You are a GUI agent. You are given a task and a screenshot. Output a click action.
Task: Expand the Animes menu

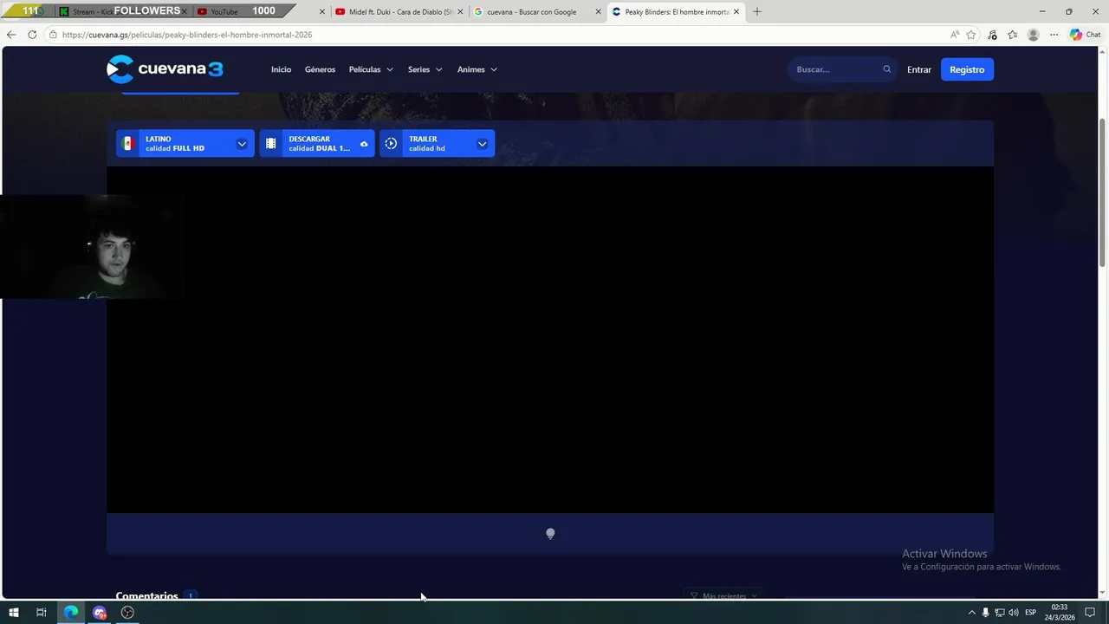477,69
